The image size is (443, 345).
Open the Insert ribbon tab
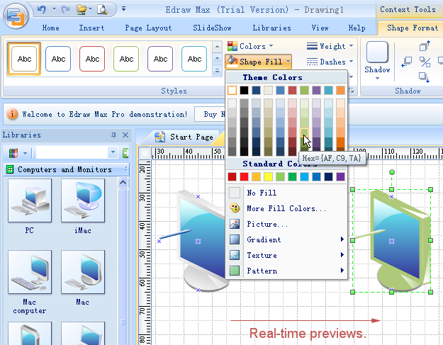91,28
